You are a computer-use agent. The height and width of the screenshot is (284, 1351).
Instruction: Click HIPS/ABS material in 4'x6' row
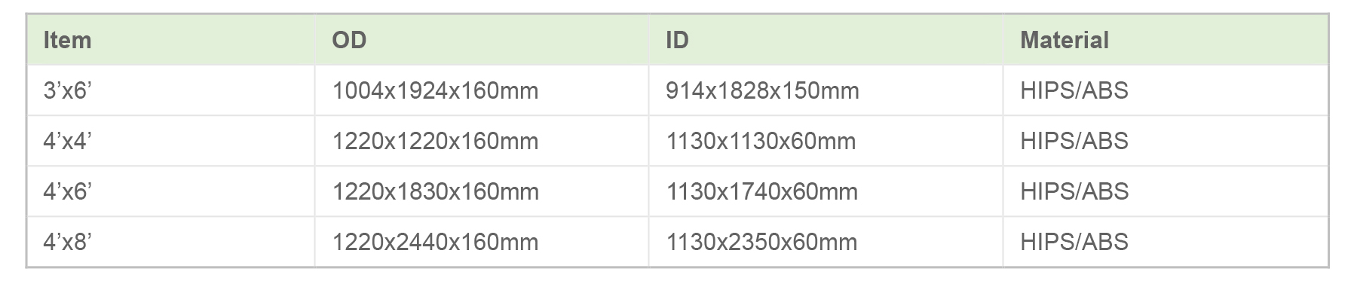point(1074,192)
